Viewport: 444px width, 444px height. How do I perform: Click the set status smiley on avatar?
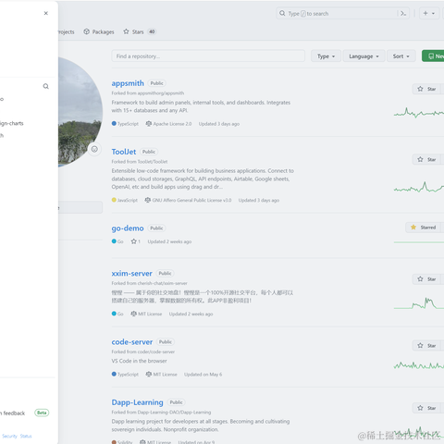click(x=94, y=149)
